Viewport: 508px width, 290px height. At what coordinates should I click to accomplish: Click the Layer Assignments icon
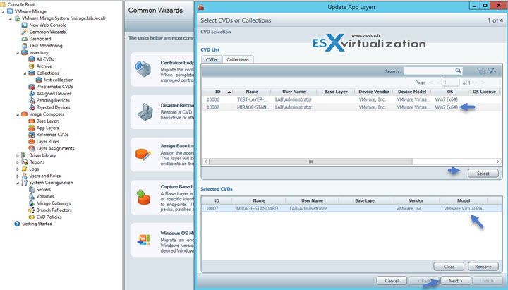tap(32, 148)
